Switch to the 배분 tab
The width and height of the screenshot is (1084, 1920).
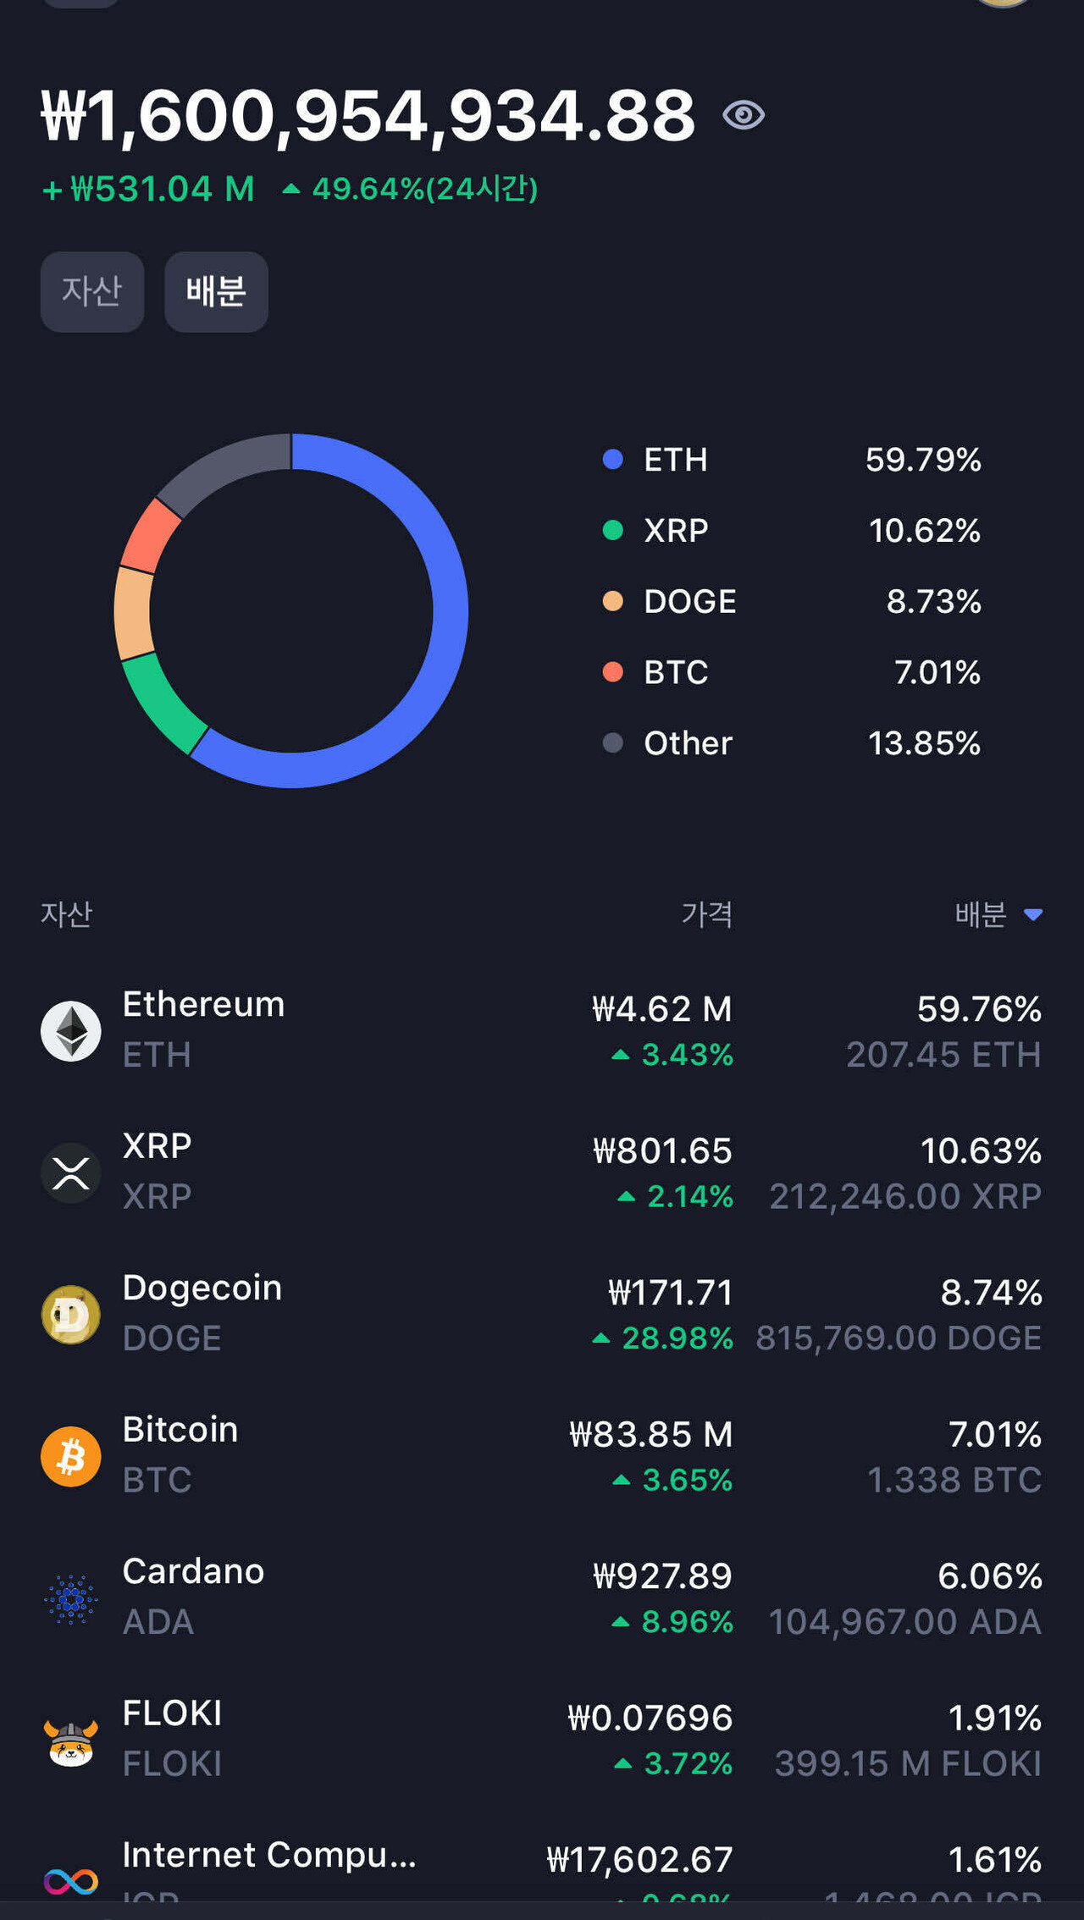pyautogui.click(x=216, y=292)
